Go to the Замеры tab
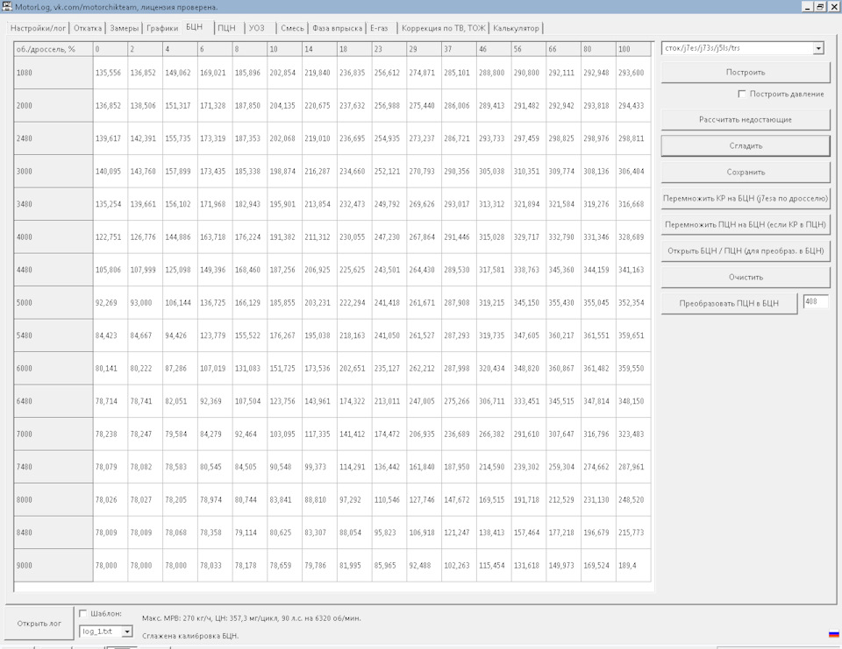Screen dimensions: 842x649 click(x=124, y=28)
